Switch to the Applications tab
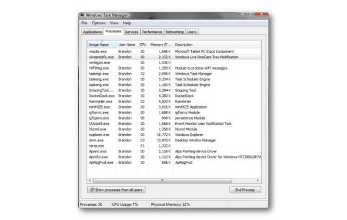The height and width of the screenshot is (220, 347). pos(93,32)
